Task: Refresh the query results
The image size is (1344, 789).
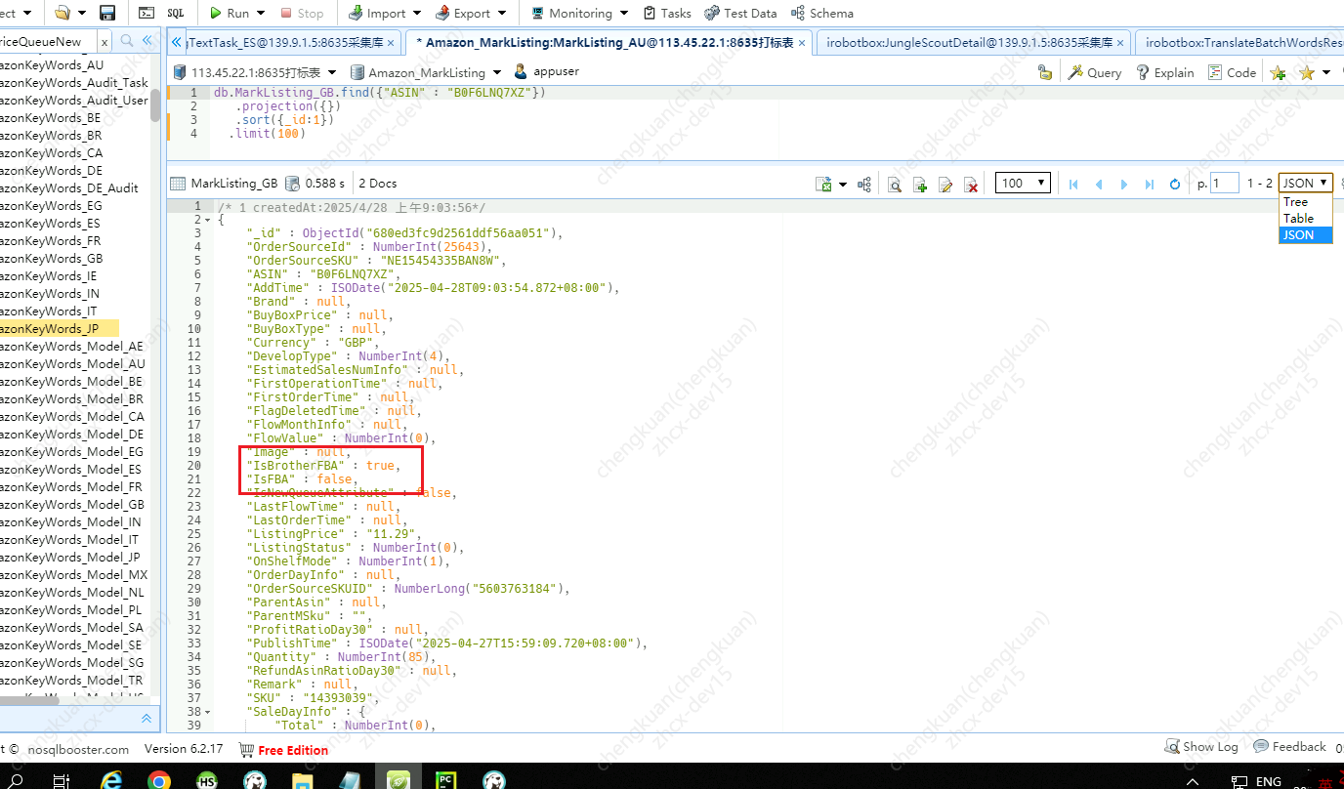Action: [x=1175, y=184]
